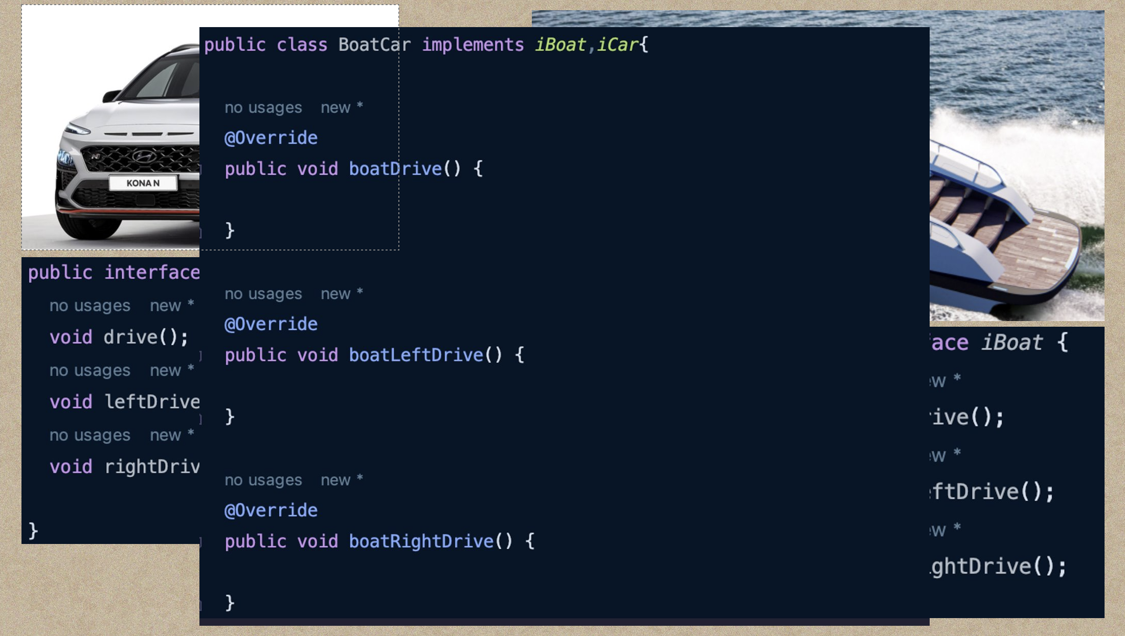Click 'no usages' hint above boatLeftDrive
This screenshot has width=1125, height=636.
tap(263, 293)
